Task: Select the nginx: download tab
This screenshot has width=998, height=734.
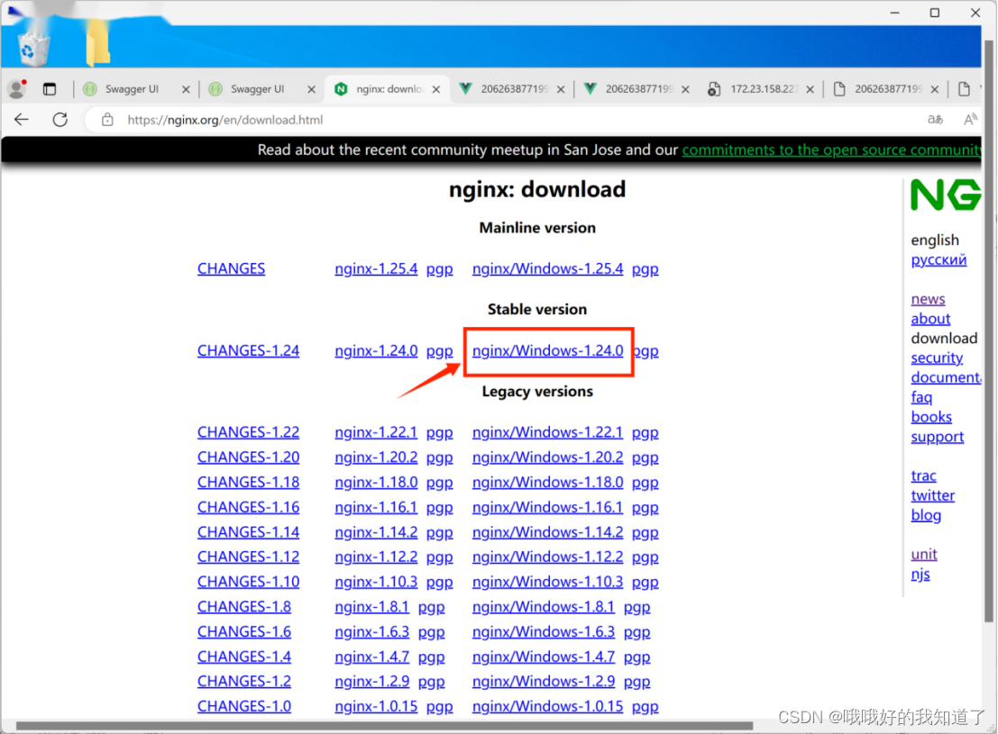Action: click(389, 89)
